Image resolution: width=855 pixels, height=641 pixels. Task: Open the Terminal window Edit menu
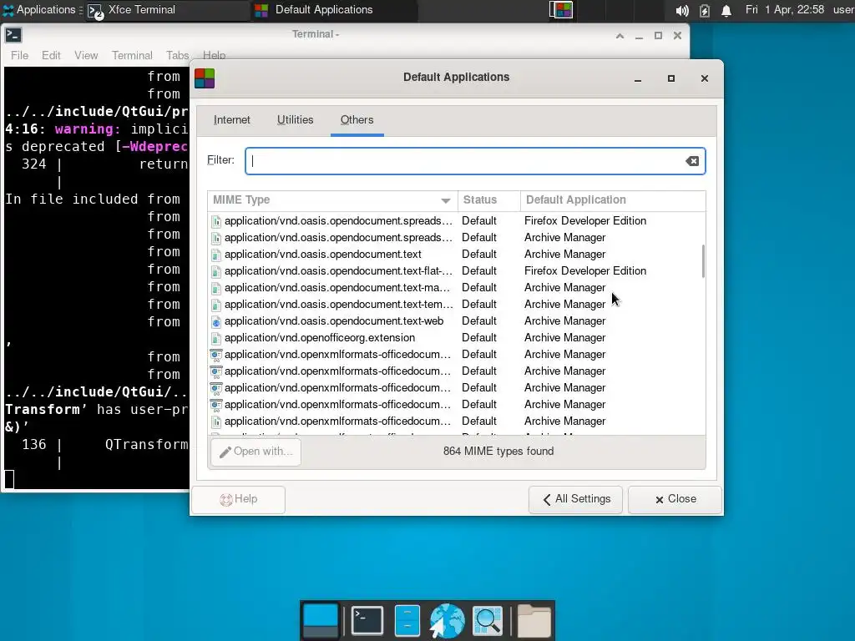pyautogui.click(x=51, y=56)
